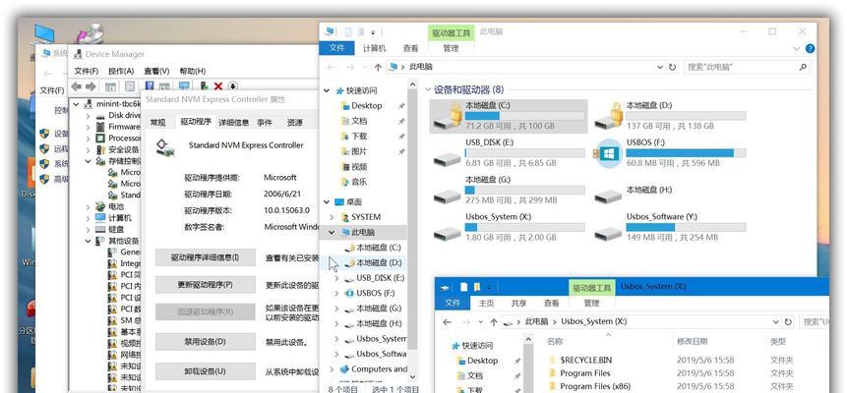Image resolution: width=847 pixels, height=393 pixels.
Task: Click the down-arrow circle icon in Device Manager toolbar
Action: click(233, 85)
